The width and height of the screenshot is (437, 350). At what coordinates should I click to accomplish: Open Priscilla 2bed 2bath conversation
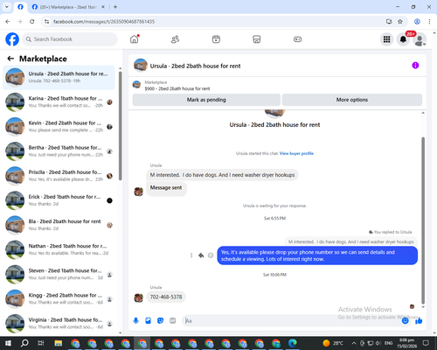59,176
